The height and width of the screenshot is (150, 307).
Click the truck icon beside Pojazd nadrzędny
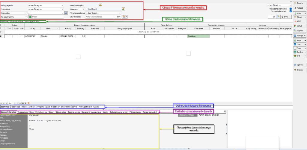100,5
